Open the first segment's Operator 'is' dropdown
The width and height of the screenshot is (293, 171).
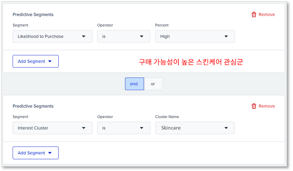(x=124, y=36)
